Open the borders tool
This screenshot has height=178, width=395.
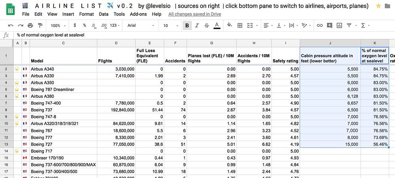click(x=240, y=25)
